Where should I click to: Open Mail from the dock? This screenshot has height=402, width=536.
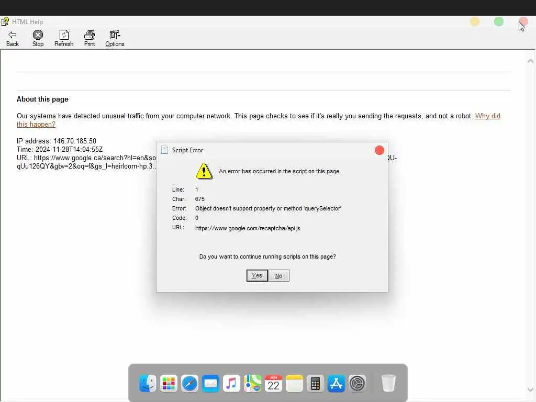[210, 383]
